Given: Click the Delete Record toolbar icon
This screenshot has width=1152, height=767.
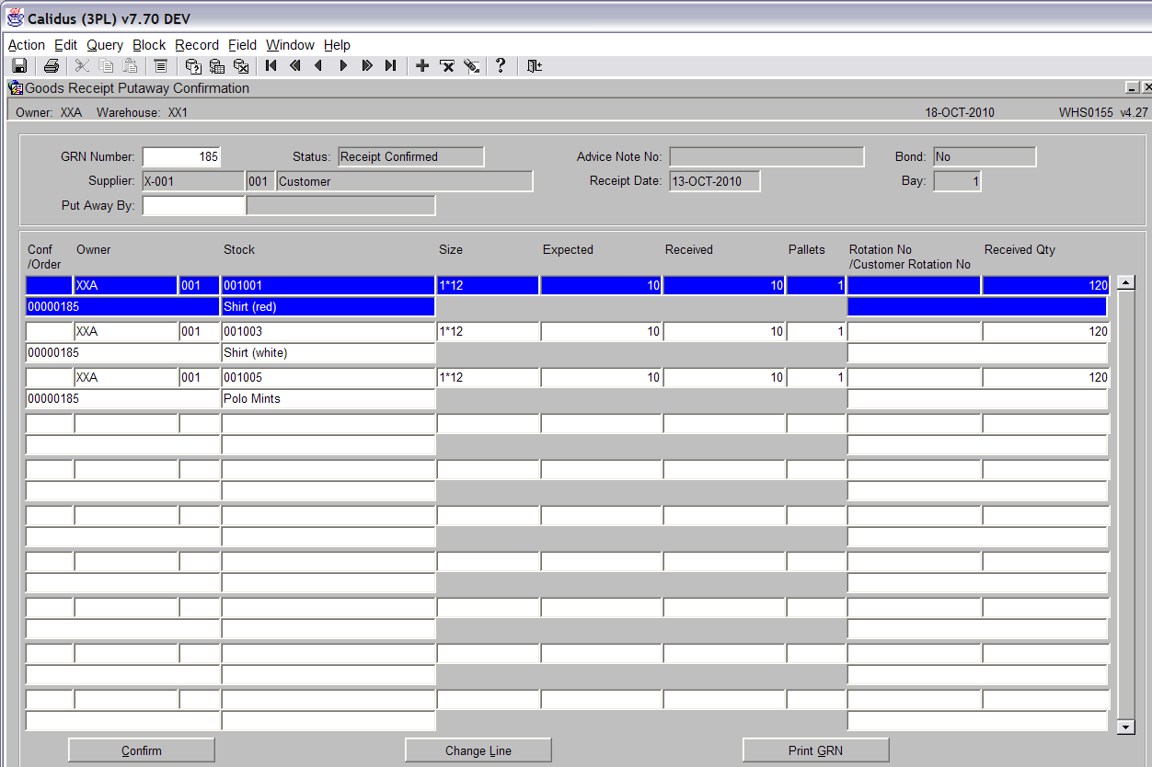Looking at the screenshot, I should pos(447,65).
